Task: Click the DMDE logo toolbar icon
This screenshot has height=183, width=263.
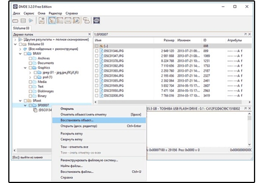Action: 97,20
